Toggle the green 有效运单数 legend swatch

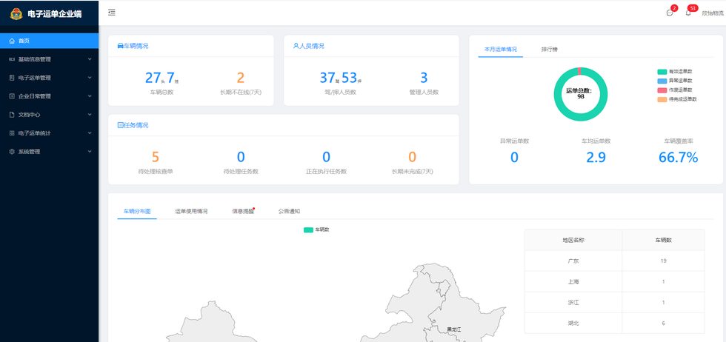point(662,72)
